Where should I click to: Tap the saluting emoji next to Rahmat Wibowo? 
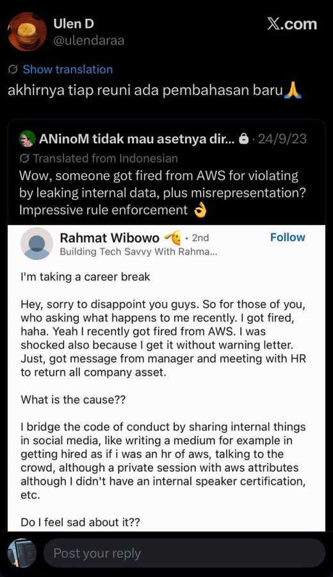tap(173, 238)
